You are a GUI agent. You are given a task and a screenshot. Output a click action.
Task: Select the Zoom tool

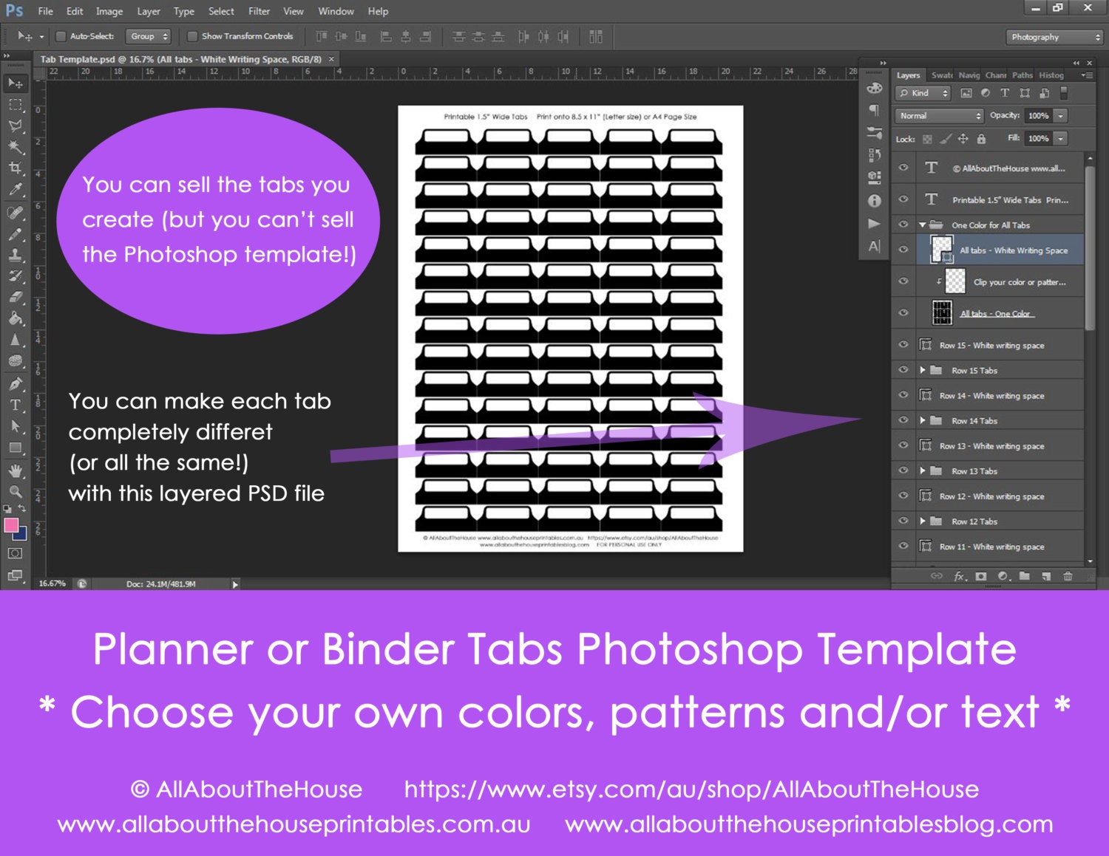[x=16, y=491]
